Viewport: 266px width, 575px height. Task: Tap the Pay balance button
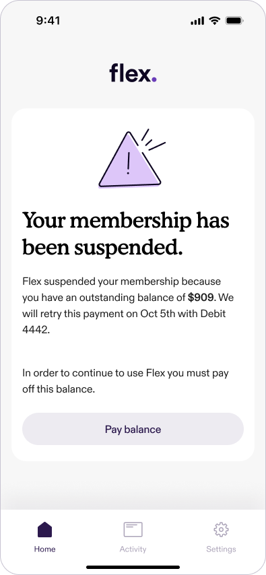click(133, 429)
